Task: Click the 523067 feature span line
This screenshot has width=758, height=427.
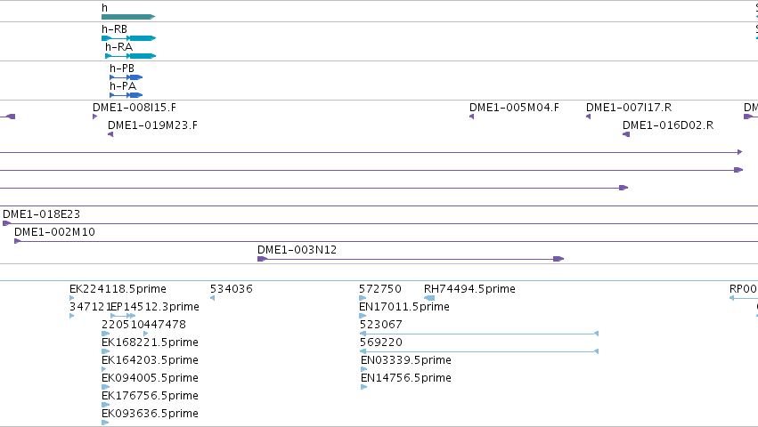Action: click(479, 334)
